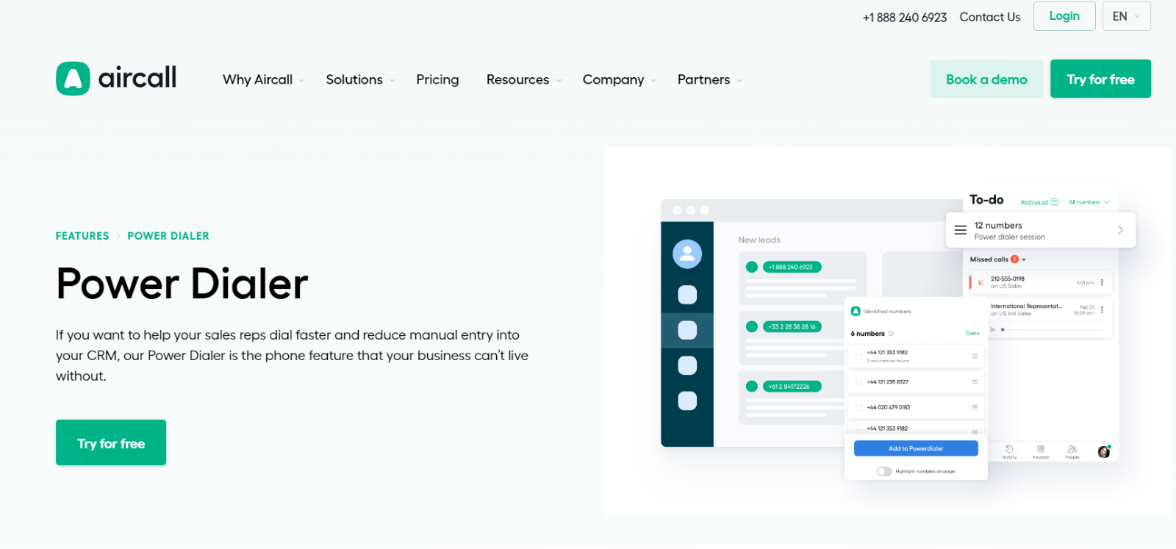Click the +33 2 28 38 28 16 green pill
1176x549 pixels.
pyautogui.click(x=792, y=326)
